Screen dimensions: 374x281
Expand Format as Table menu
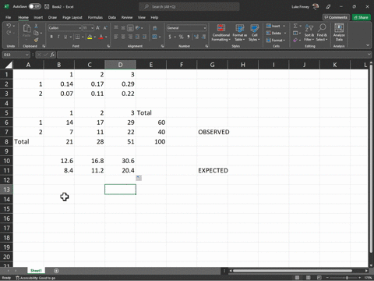tap(239, 33)
